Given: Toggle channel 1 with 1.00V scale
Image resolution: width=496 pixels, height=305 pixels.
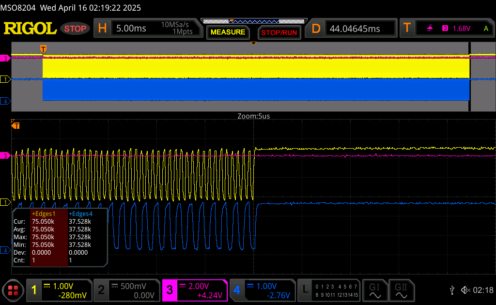Looking at the screenshot, I should pos(59,290).
